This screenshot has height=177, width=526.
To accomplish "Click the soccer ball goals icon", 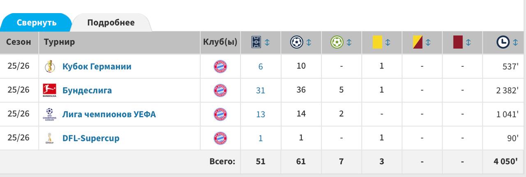I will [296, 42].
